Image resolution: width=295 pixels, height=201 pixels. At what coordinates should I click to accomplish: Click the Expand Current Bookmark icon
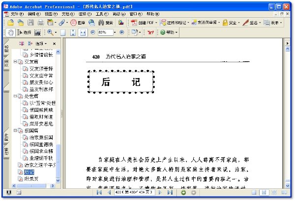point(30,44)
